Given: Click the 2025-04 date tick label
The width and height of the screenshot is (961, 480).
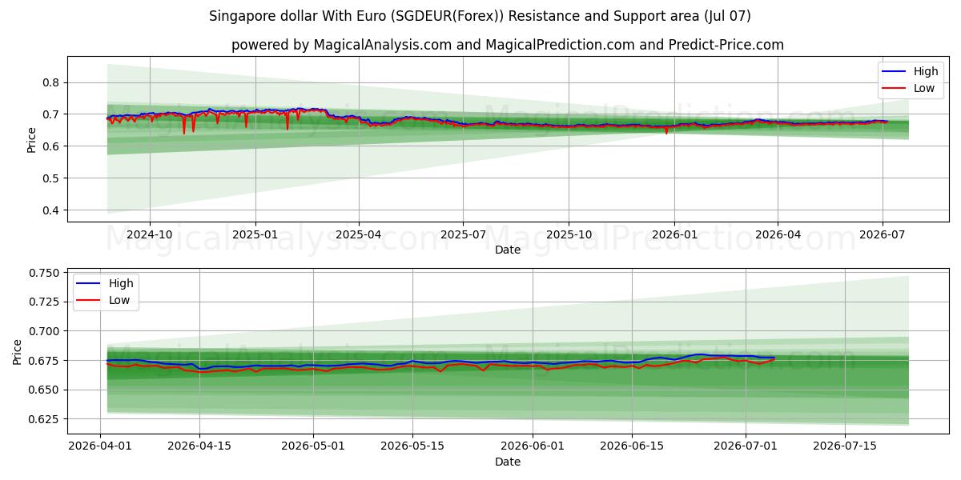Looking at the screenshot, I should click(x=359, y=234).
